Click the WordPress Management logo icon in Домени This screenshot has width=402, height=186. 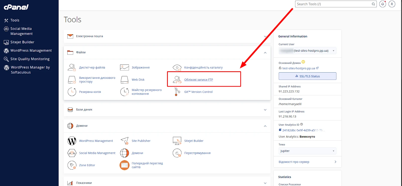(72, 141)
